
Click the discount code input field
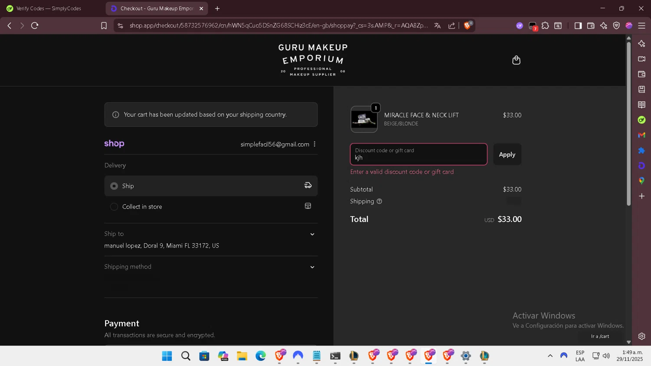pyautogui.click(x=418, y=154)
